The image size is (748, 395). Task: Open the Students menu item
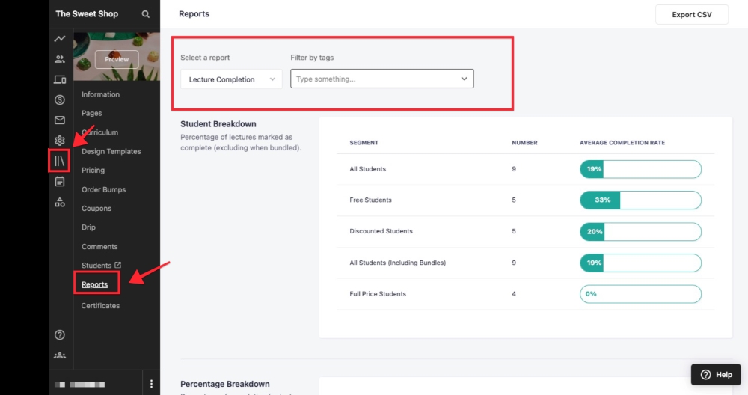tap(96, 266)
